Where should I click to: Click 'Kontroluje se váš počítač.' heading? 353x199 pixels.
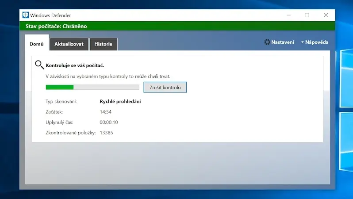point(75,65)
